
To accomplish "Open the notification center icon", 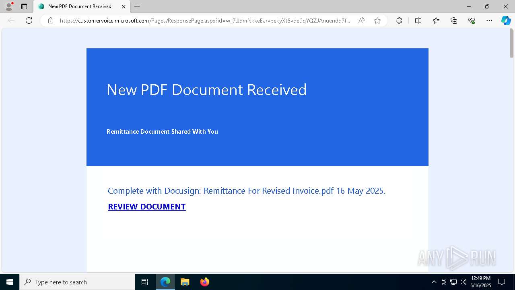I will click(x=502, y=282).
